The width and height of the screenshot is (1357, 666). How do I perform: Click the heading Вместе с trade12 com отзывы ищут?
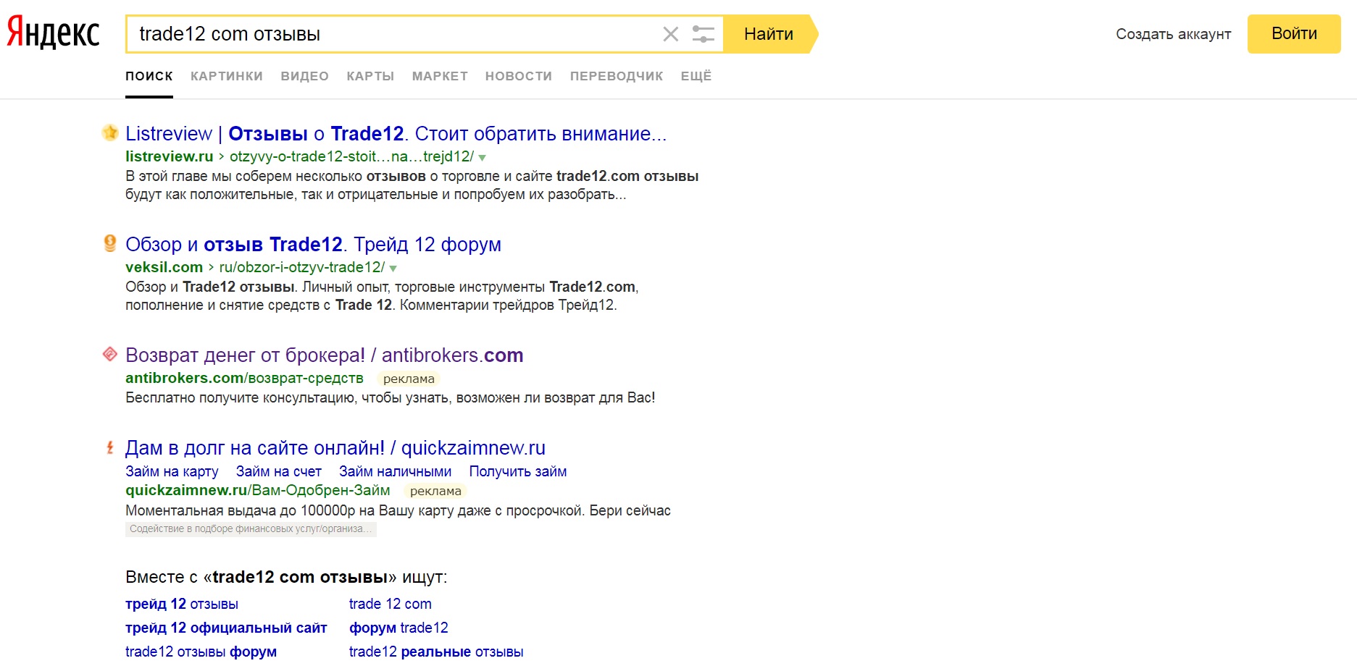tap(286, 577)
